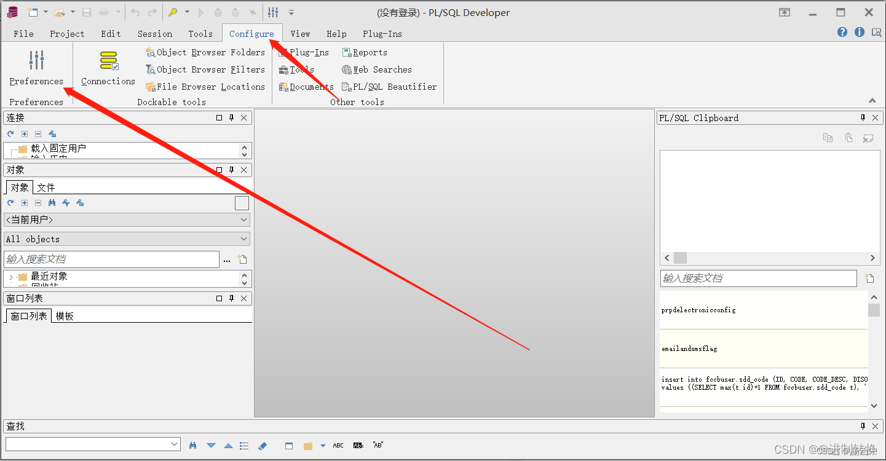This screenshot has width=886, height=461.
Task: Open the New document dropdown arrow
Action: click(x=45, y=12)
